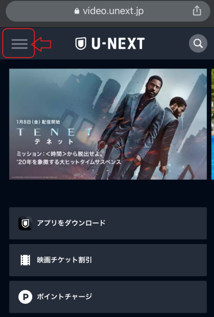214x317 pixels.
Task: Tap the TENET テネット title text
Action: (54, 136)
